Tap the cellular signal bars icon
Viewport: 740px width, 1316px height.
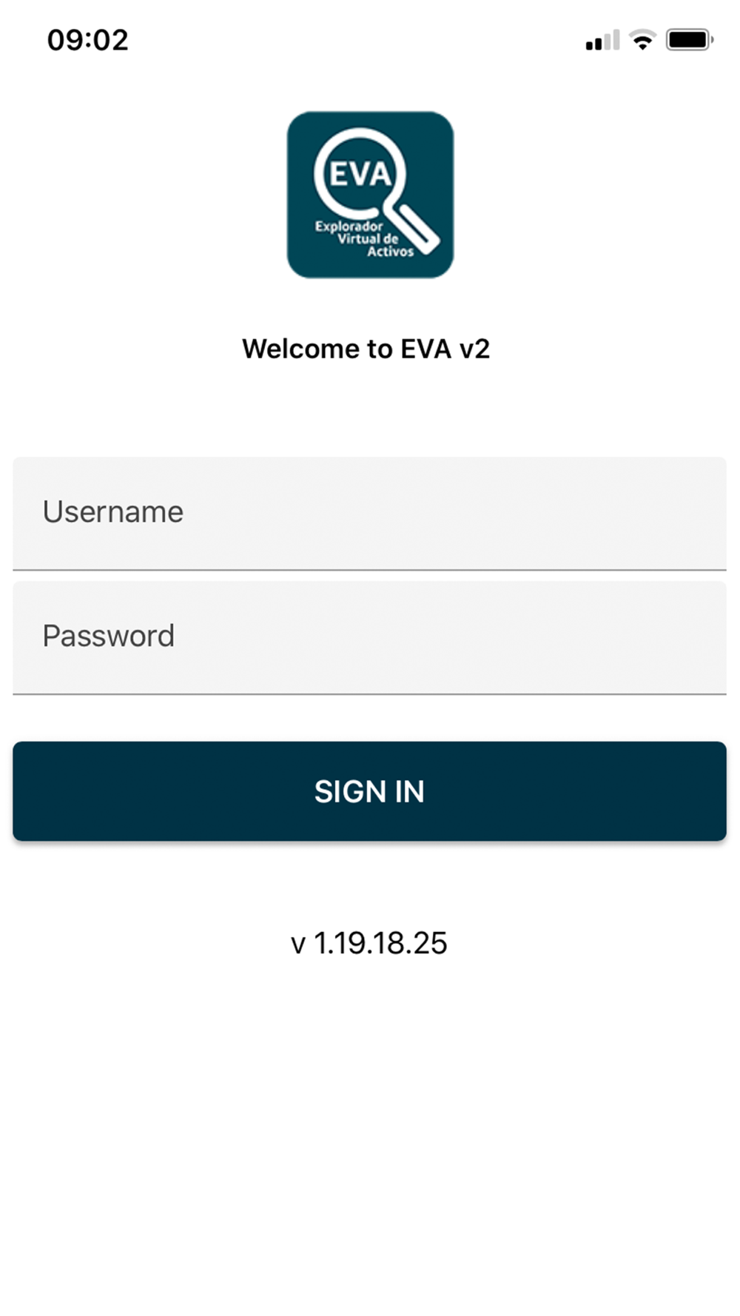[x=602, y=41]
